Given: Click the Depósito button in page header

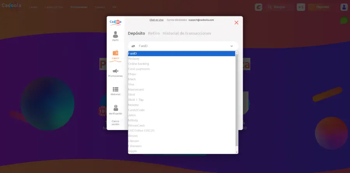Looking at the screenshot, I should coord(322,7).
